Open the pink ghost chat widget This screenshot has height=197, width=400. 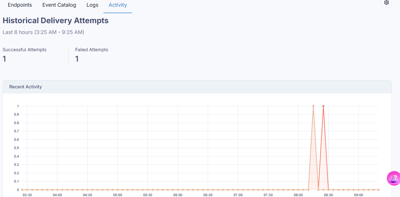click(394, 178)
